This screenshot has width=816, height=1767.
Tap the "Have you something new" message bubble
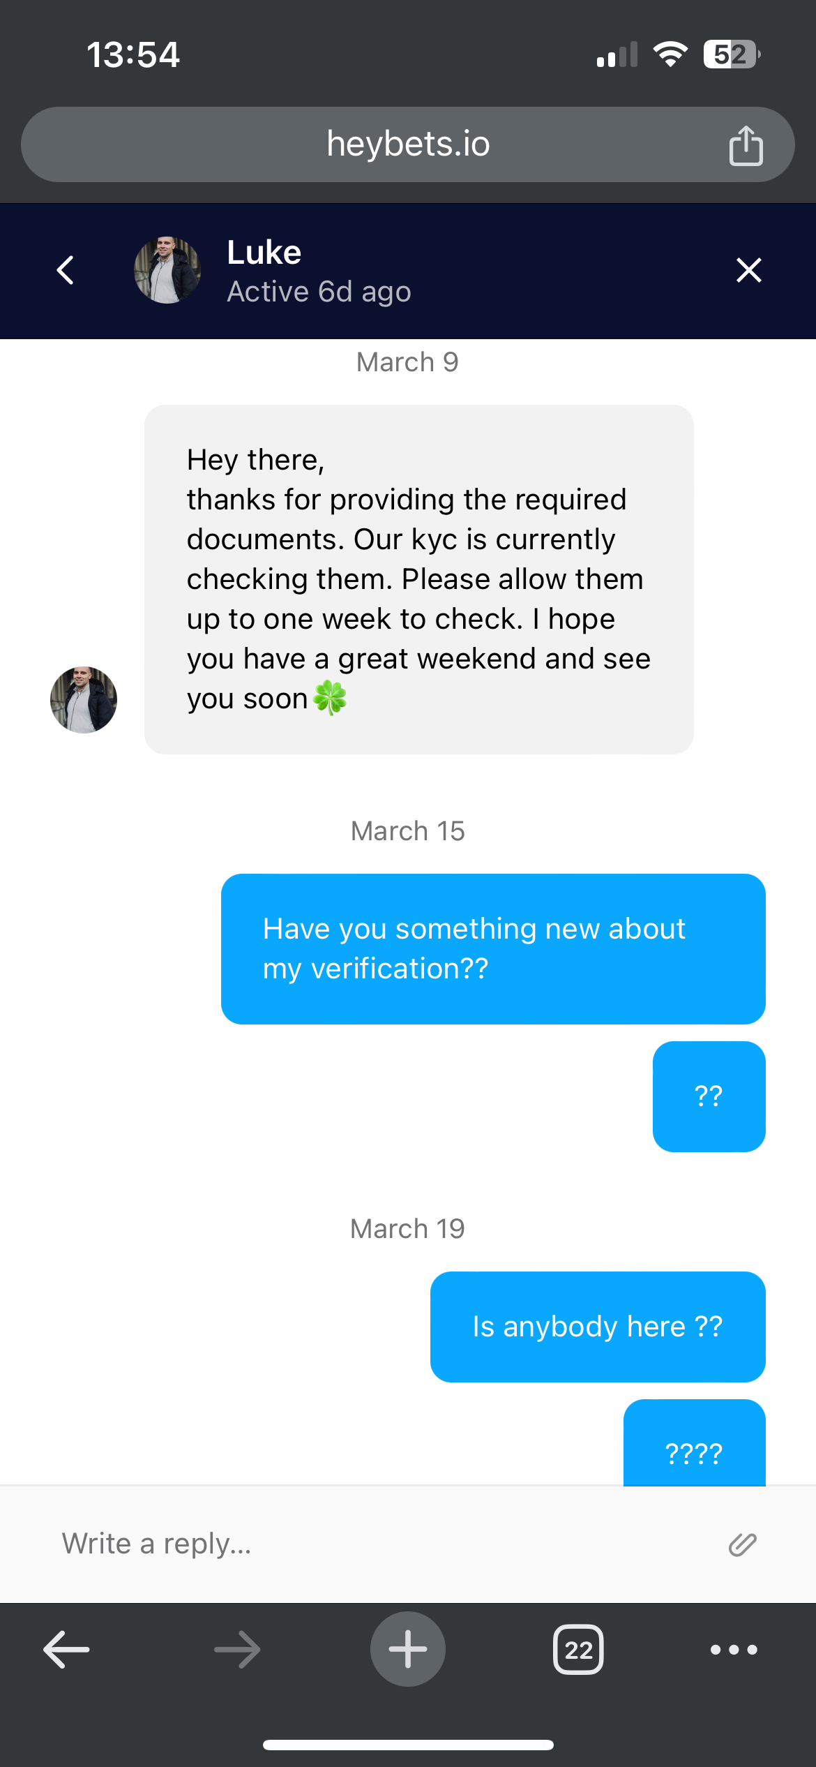[x=493, y=948]
